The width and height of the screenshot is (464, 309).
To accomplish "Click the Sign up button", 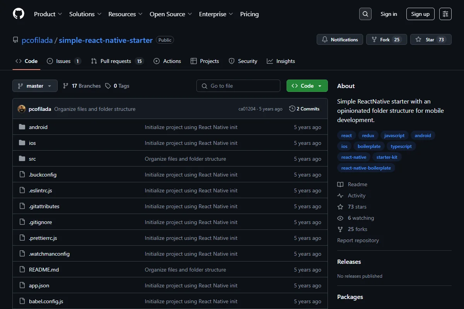I will point(420,14).
